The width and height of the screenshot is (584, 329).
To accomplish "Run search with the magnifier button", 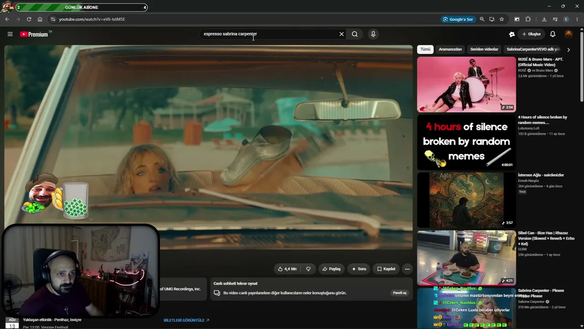I will click(x=355, y=34).
